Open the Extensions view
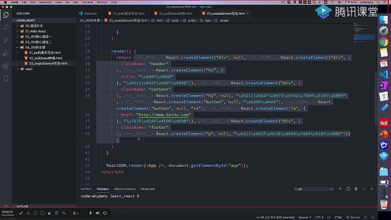This screenshot has height=220, width=391. click(x=6, y=66)
